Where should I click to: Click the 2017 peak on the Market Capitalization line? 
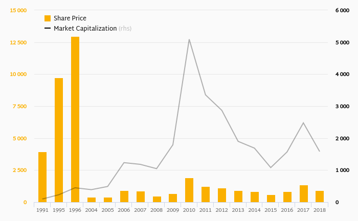[x=304, y=122]
